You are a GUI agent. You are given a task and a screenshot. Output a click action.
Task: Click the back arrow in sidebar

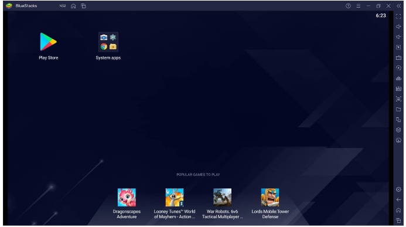(x=398, y=200)
